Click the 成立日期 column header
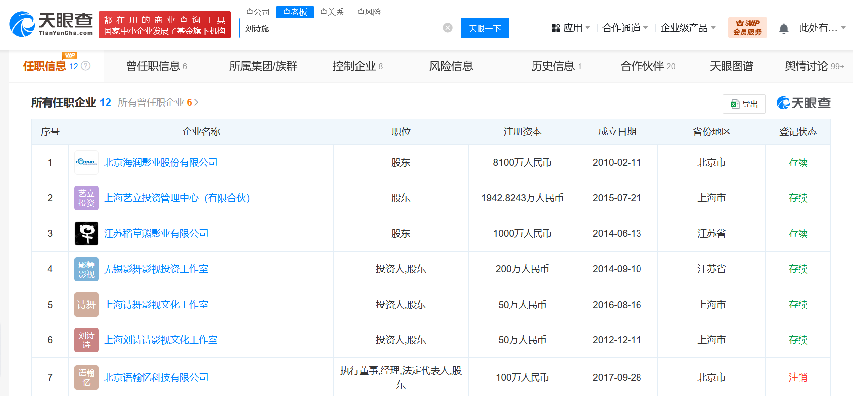The image size is (853, 396). [617, 132]
